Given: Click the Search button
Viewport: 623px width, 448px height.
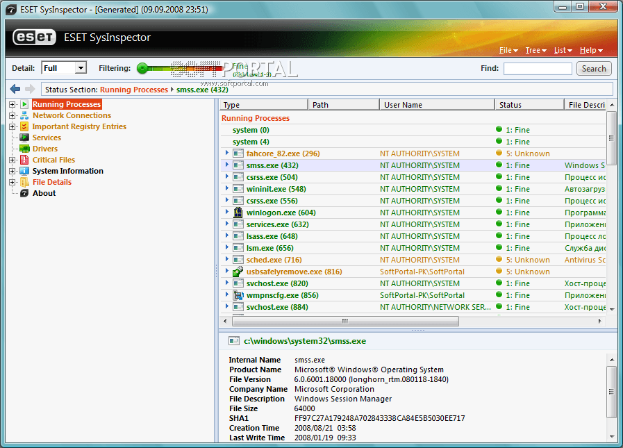Looking at the screenshot, I should [594, 68].
